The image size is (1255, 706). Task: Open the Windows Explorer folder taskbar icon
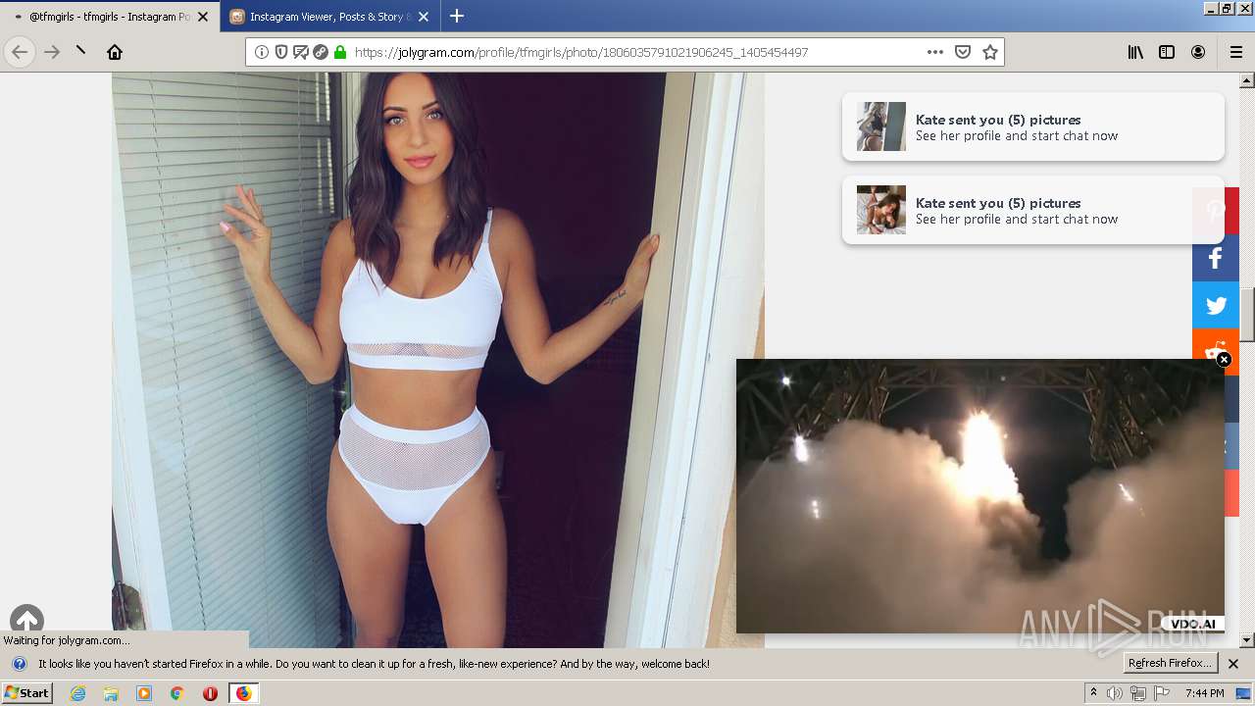point(111,693)
